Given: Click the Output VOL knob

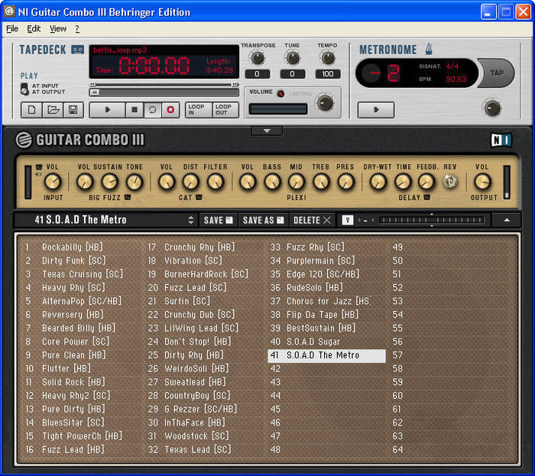Looking at the screenshot, I should point(482,181).
